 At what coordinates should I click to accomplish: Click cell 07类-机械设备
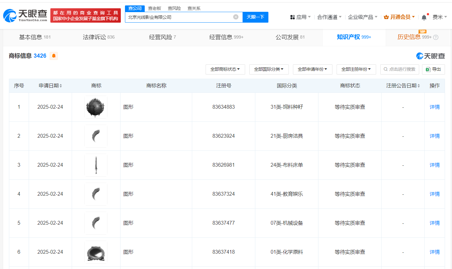coord(287,223)
